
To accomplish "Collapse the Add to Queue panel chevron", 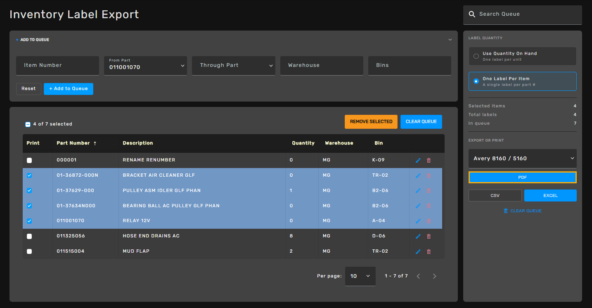I will coord(450,40).
